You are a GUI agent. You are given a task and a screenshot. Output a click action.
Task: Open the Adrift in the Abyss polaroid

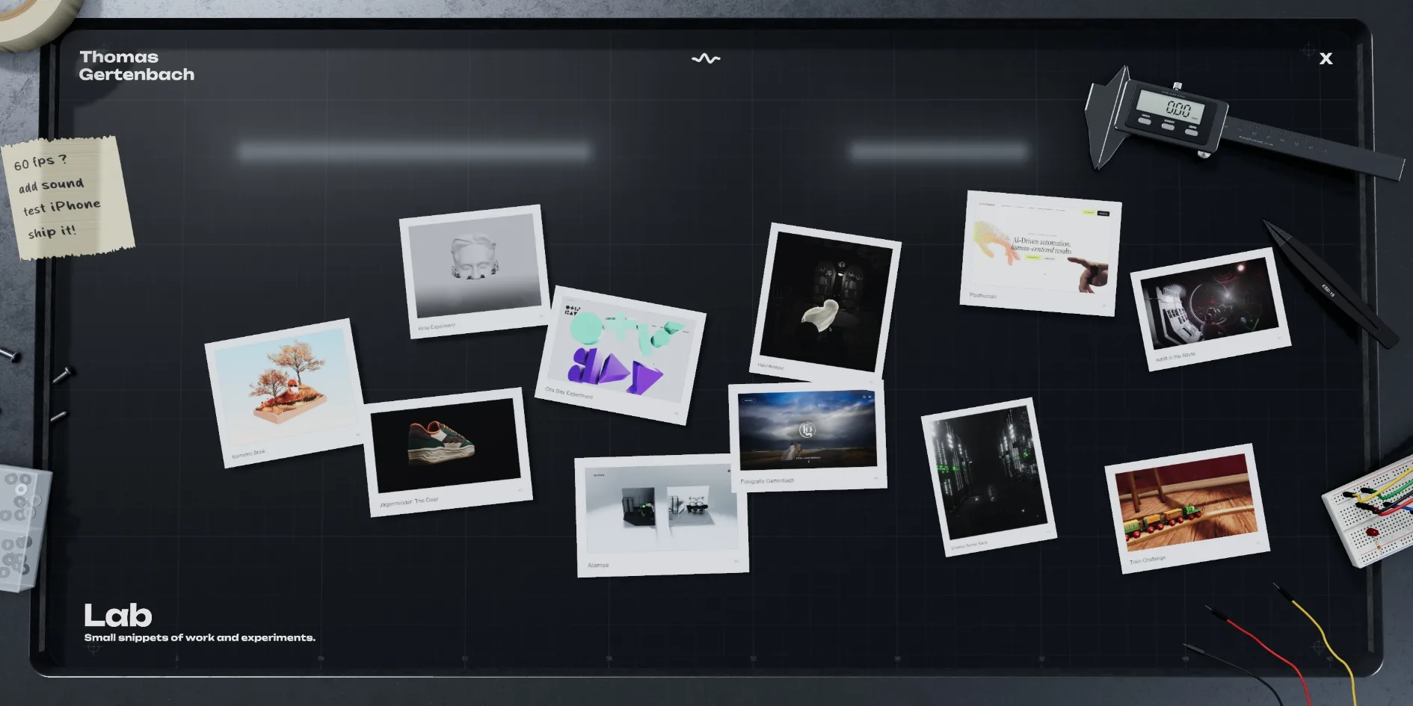(1210, 309)
